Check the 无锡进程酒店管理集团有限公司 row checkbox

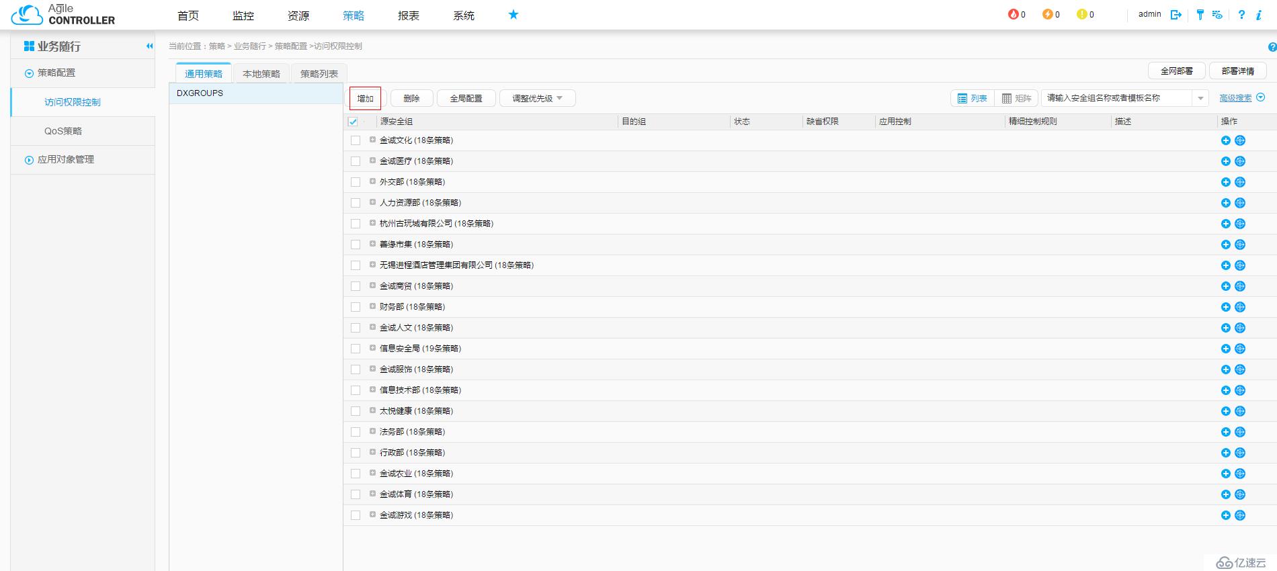click(x=356, y=265)
